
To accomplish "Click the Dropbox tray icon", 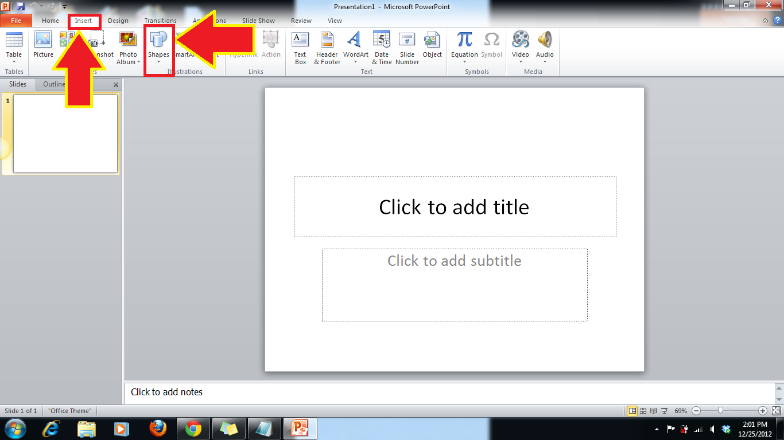I will tap(726, 429).
